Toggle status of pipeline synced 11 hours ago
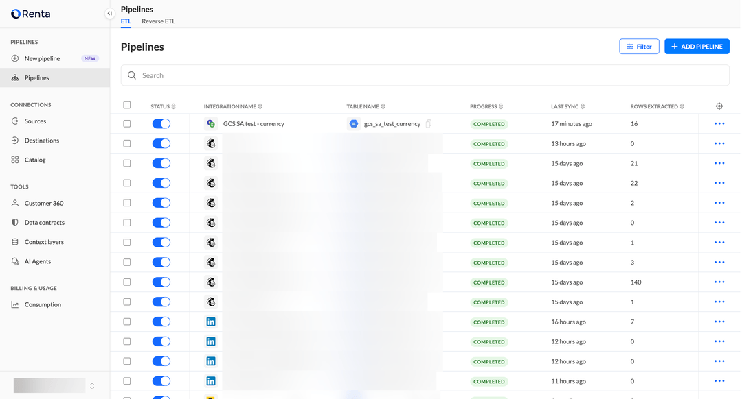 [161, 381]
